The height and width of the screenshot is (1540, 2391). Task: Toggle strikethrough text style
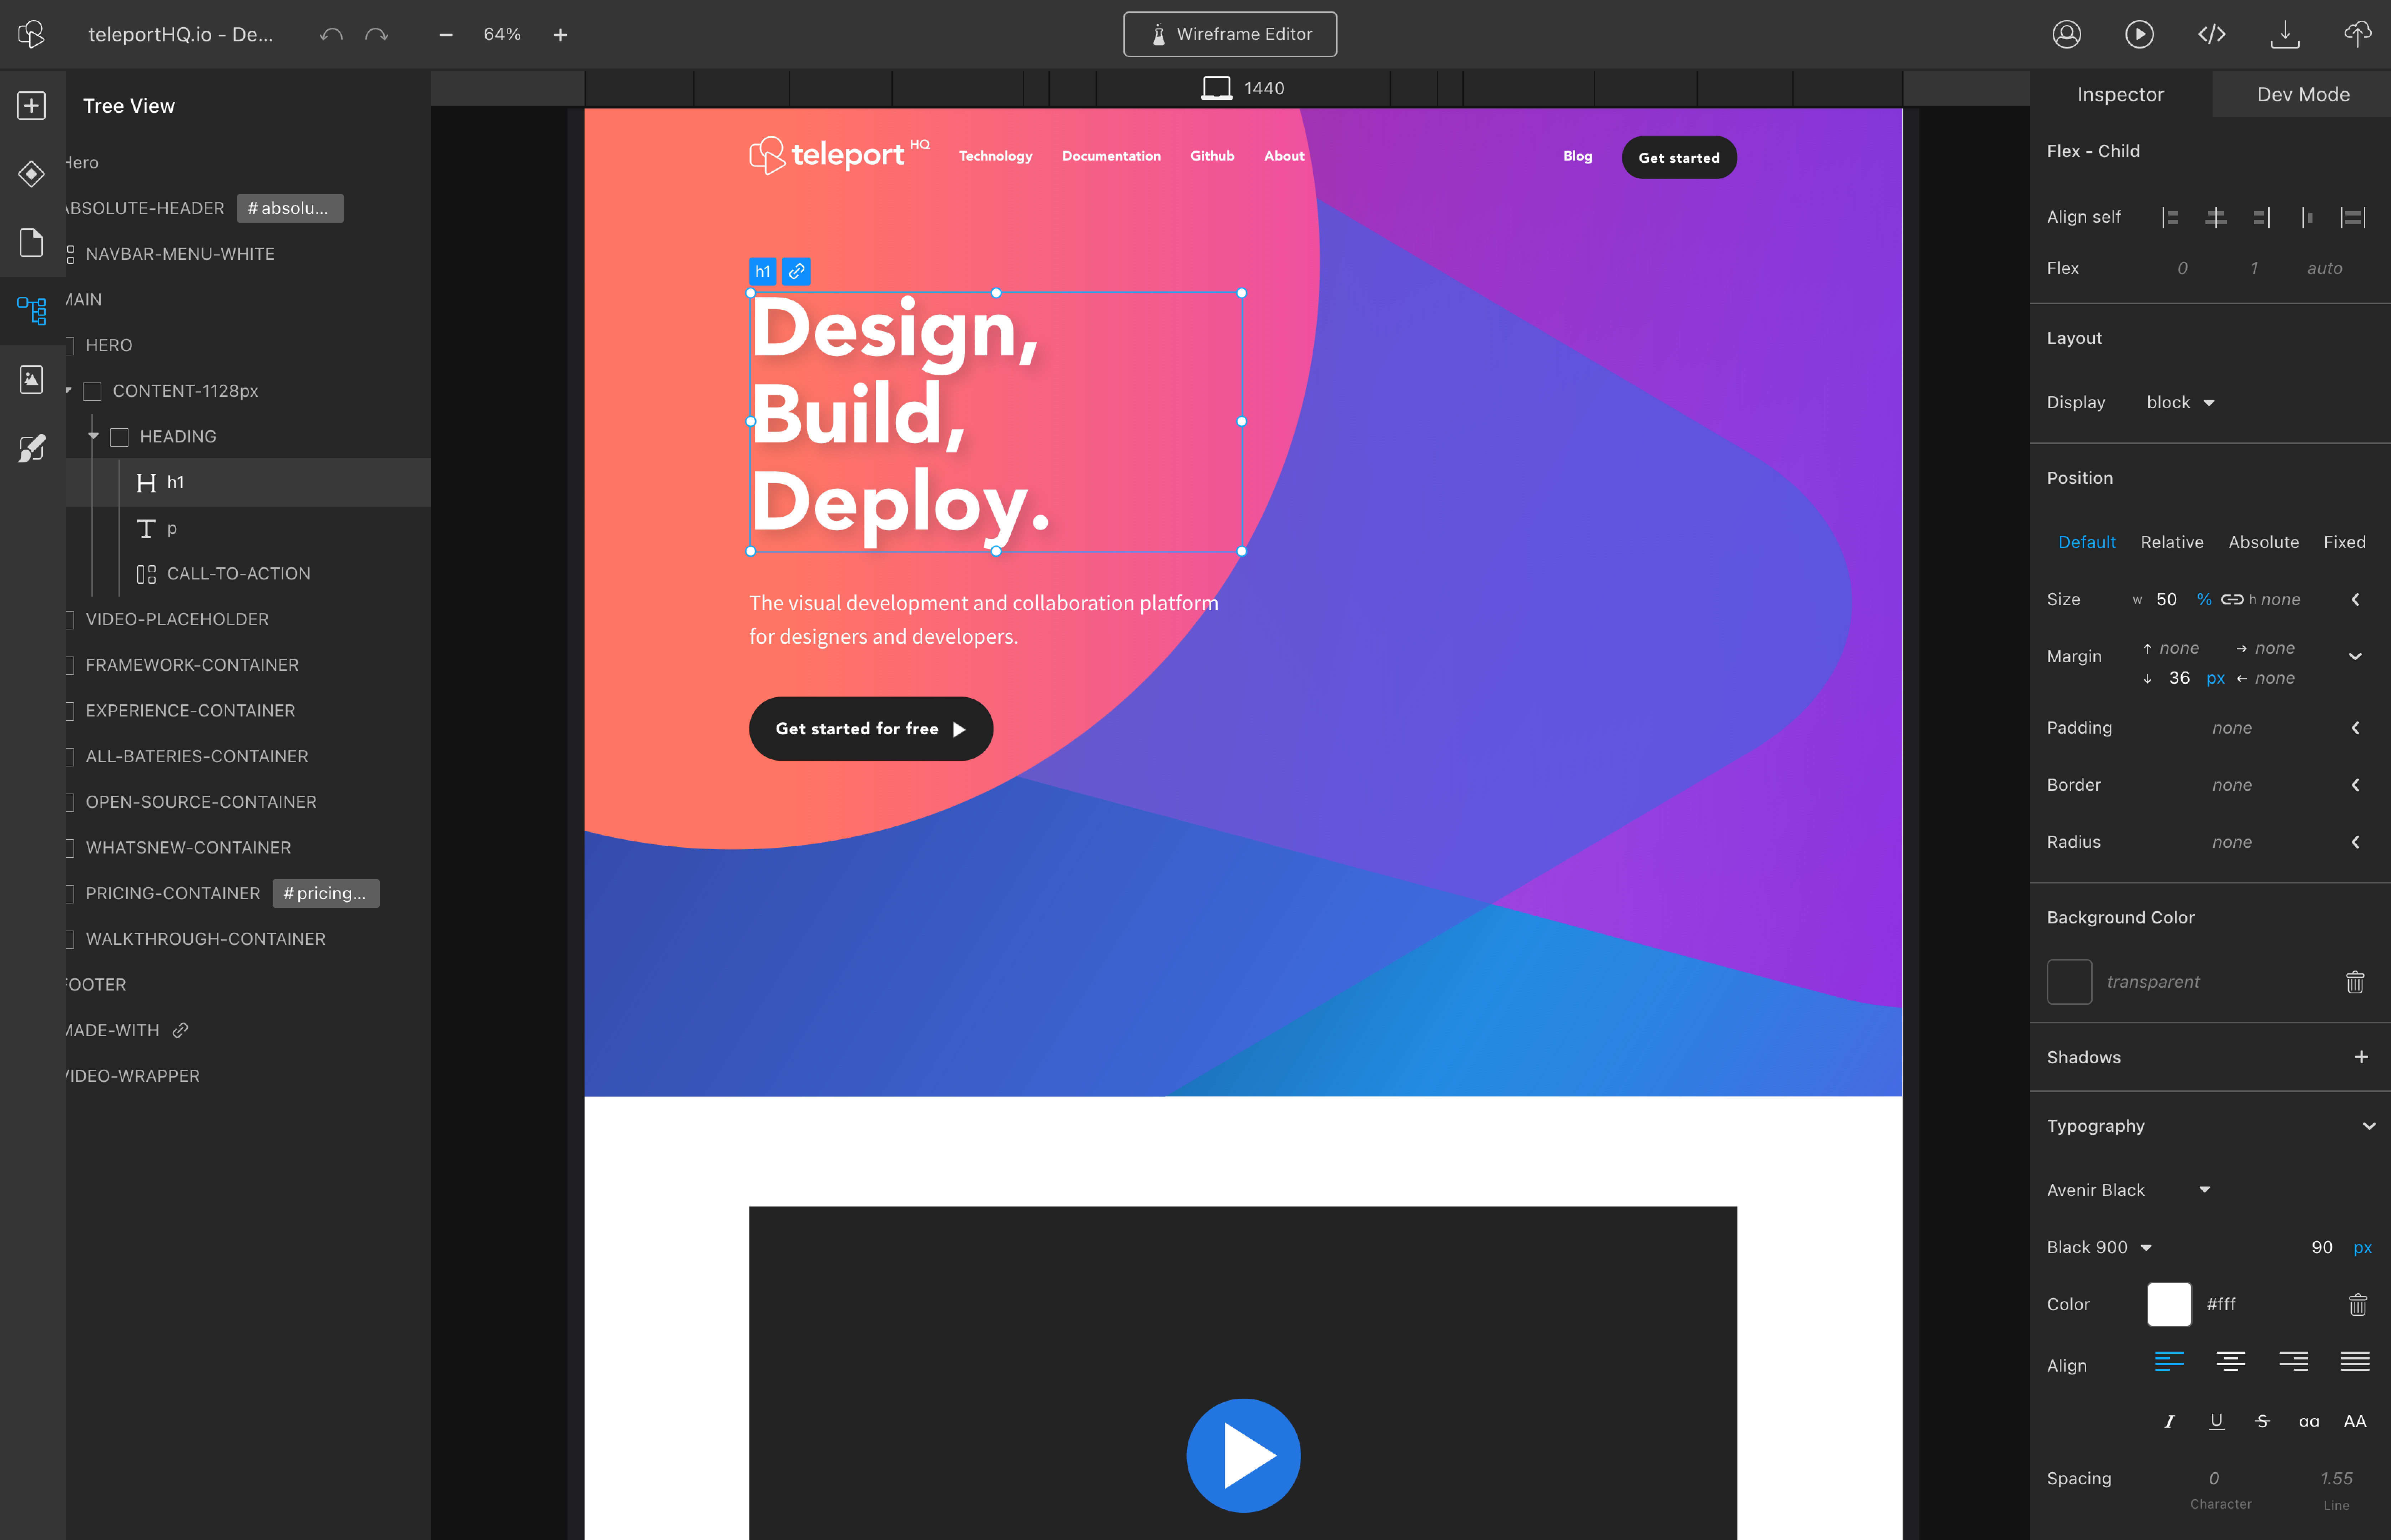[2262, 1421]
